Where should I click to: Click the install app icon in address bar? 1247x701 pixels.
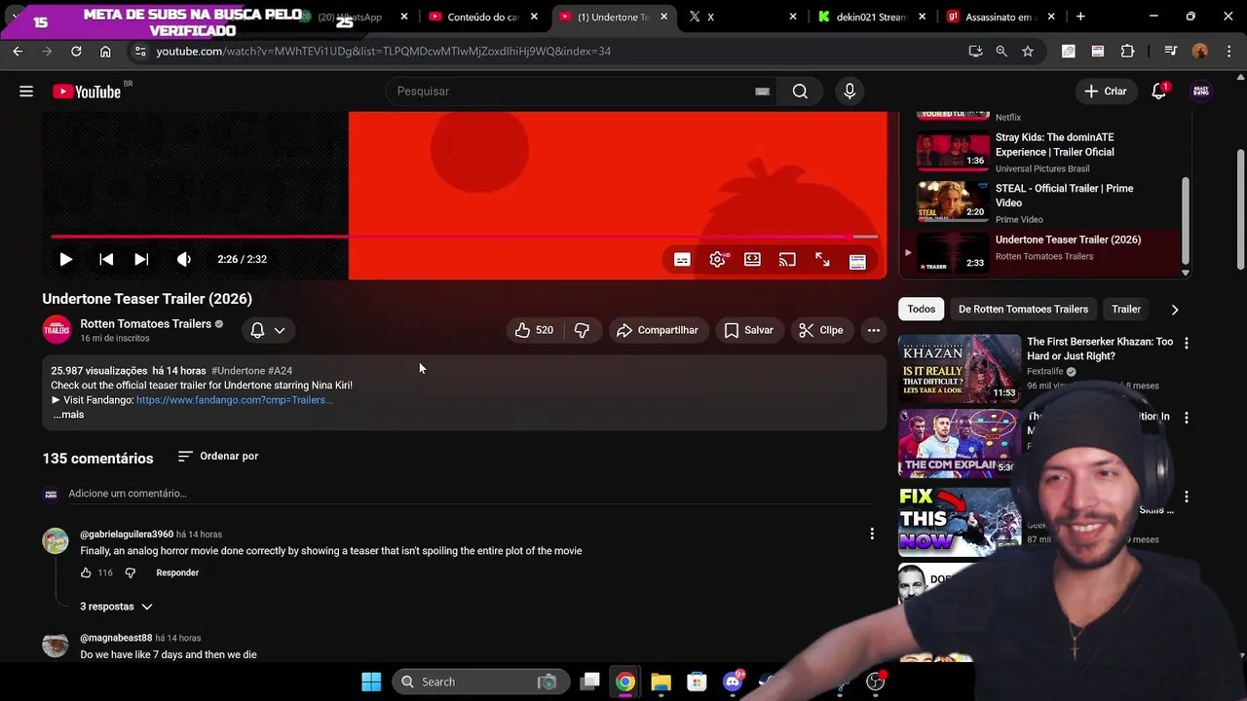click(975, 51)
